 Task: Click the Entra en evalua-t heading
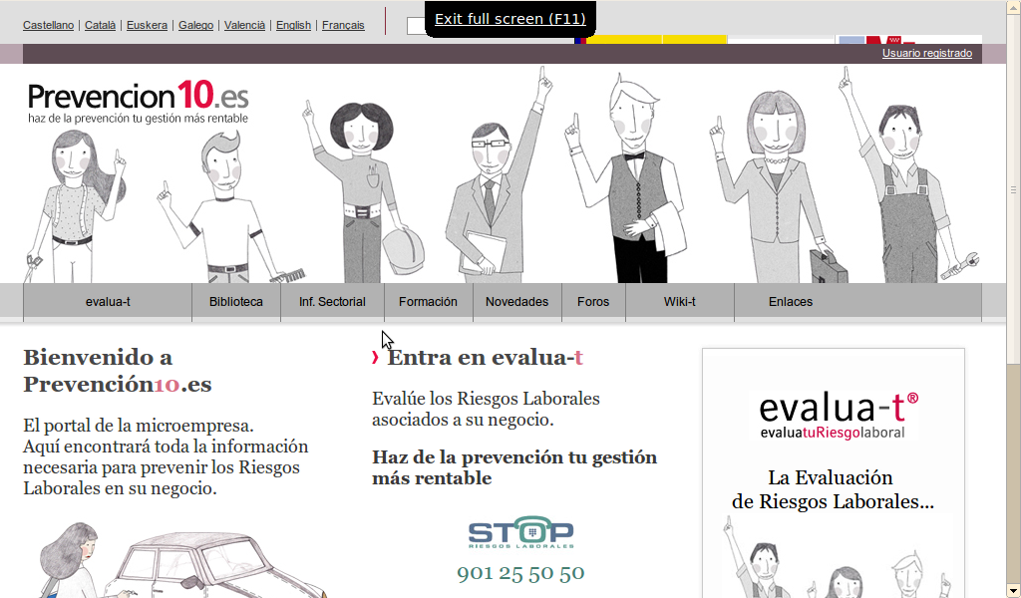486,357
